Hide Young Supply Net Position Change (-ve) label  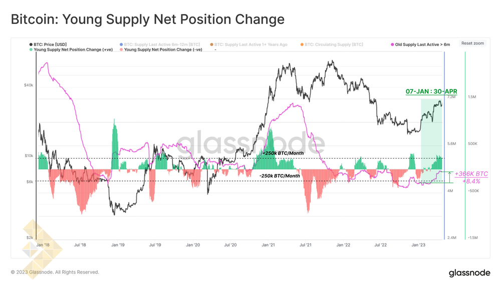(x=163, y=50)
